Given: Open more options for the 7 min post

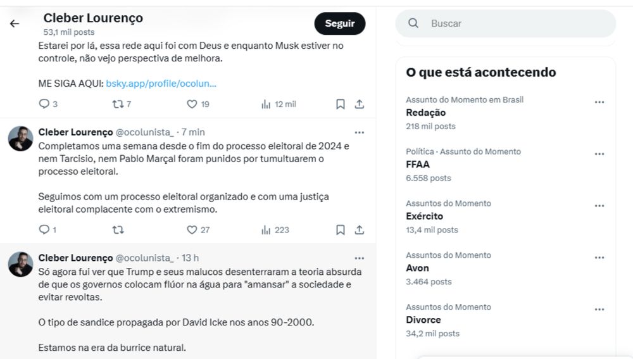Looking at the screenshot, I should click(x=360, y=132).
